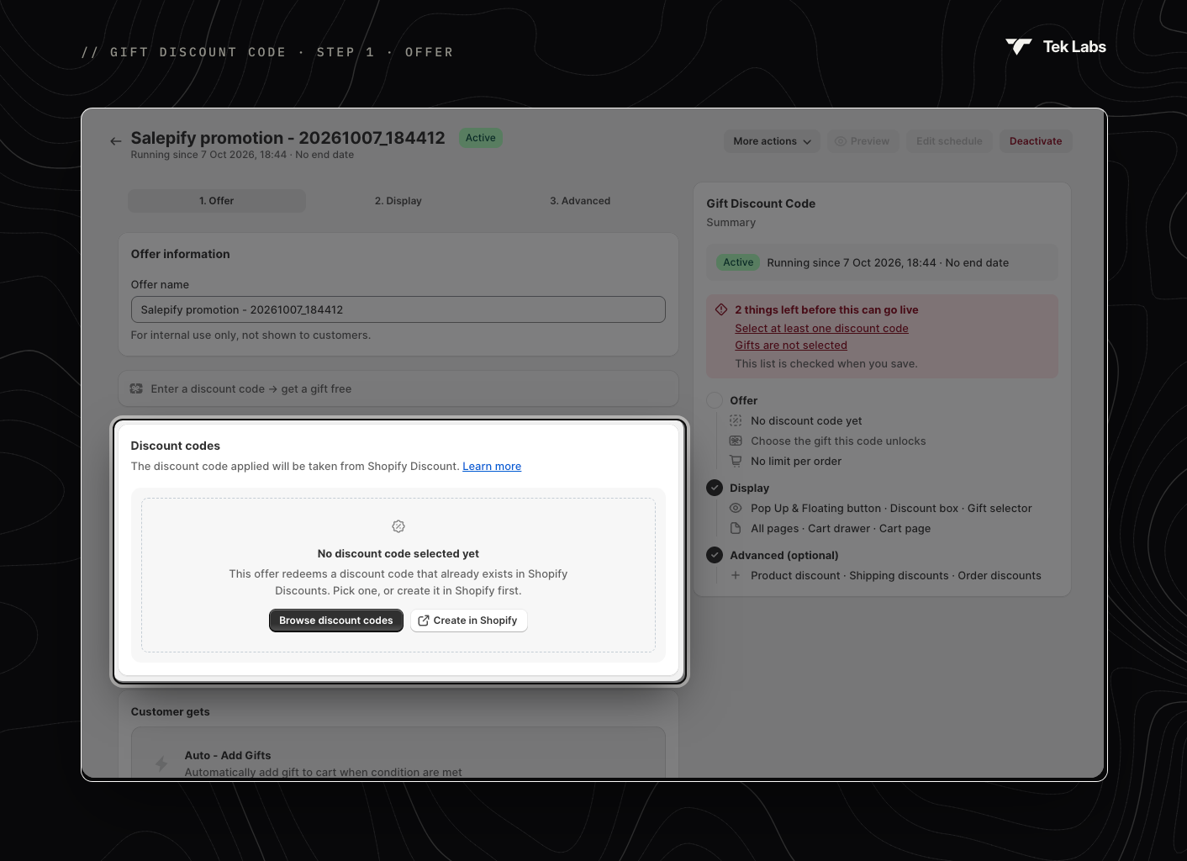Click the cart icon beside "No limit per order"
The image size is (1187, 861).
[736, 461]
